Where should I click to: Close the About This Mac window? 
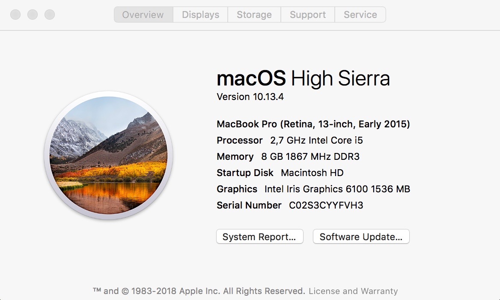(x=15, y=15)
